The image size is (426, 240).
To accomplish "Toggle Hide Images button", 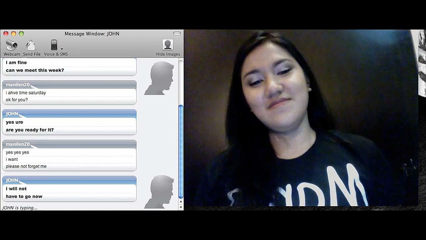I will click(168, 48).
